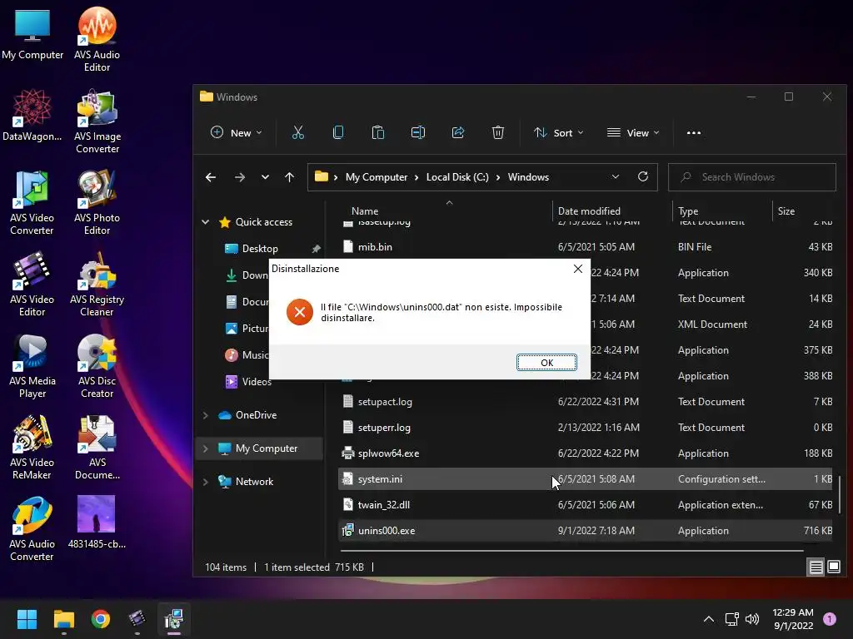Switch to details view layout icon
853x639 pixels.
(x=816, y=567)
